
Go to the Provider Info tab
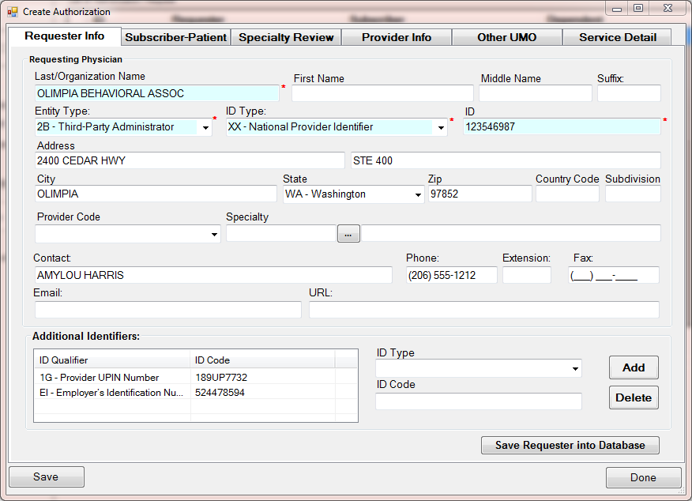click(397, 37)
